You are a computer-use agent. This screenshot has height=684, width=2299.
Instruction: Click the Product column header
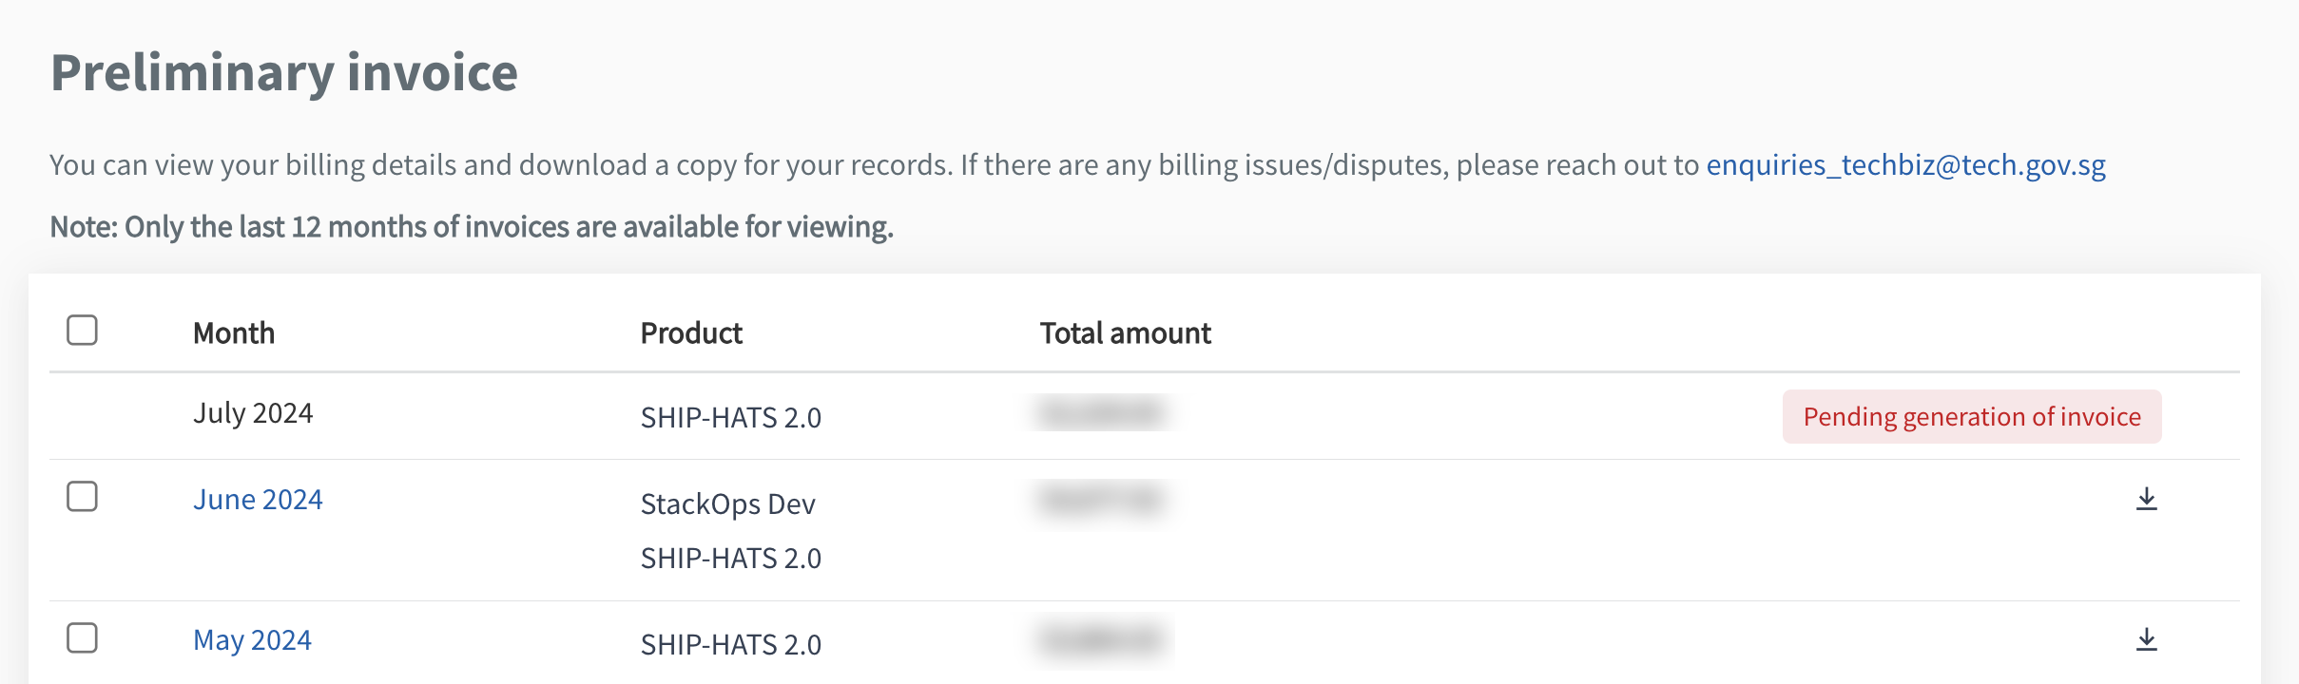point(691,332)
